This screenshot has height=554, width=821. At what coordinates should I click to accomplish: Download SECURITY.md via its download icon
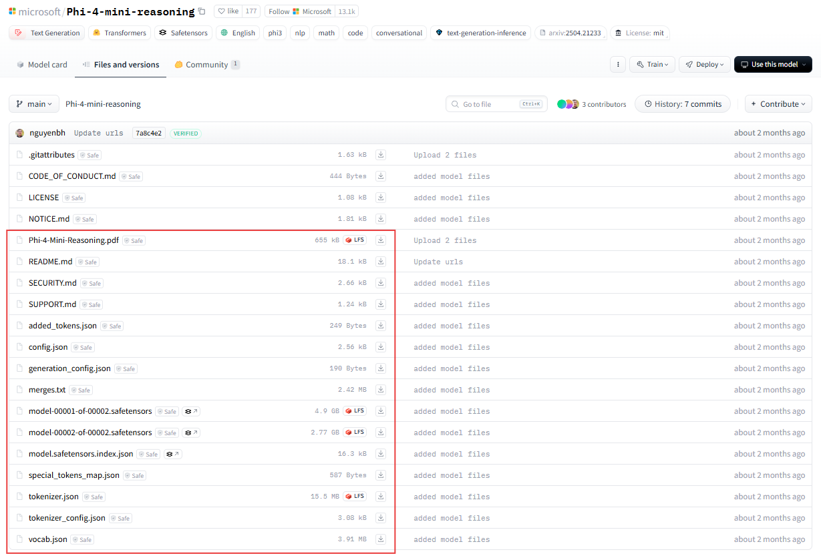[x=381, y=283]
